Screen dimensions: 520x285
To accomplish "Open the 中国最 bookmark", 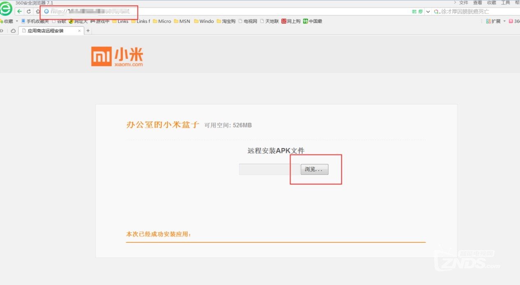I will 313,21.
